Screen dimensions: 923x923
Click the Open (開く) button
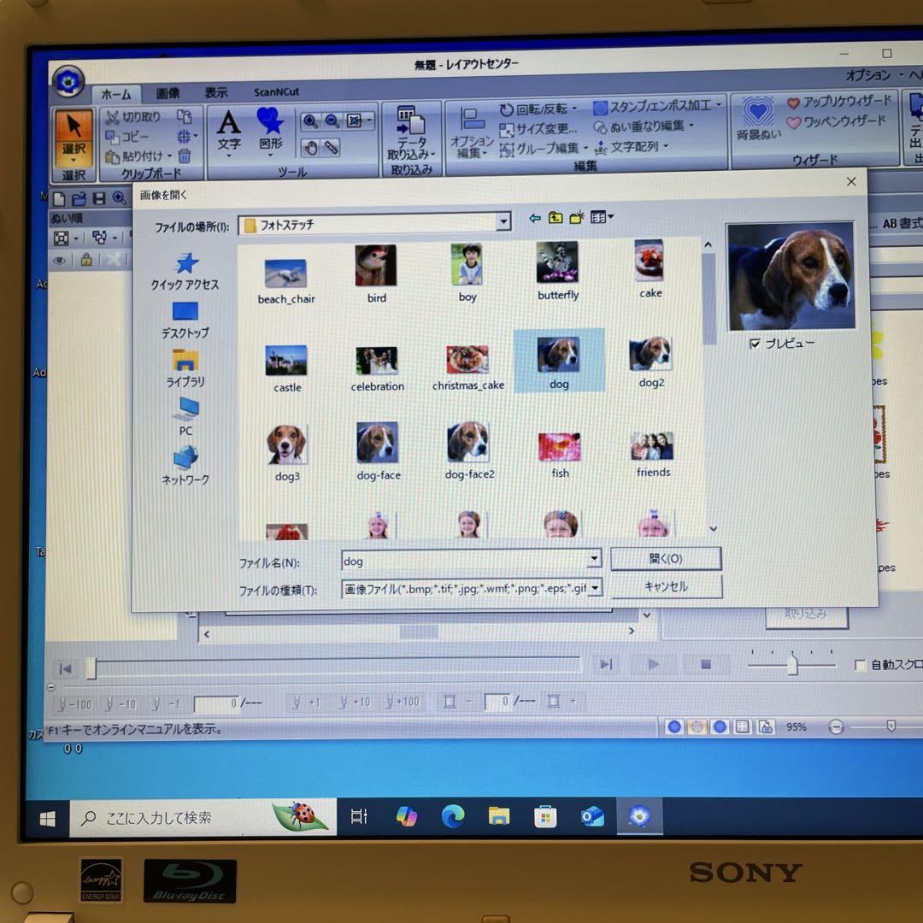(666, 559)
